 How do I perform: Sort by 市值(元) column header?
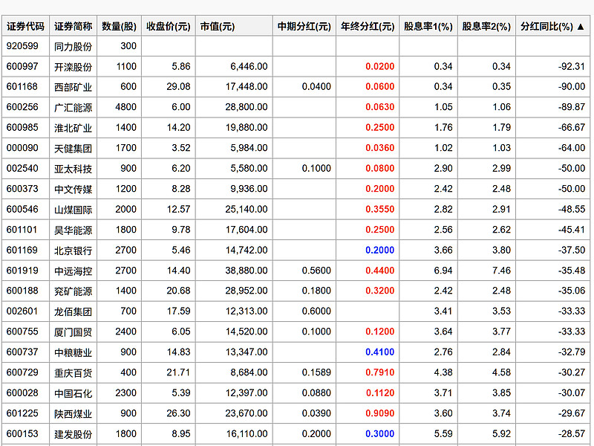click(x=234, y=26)
